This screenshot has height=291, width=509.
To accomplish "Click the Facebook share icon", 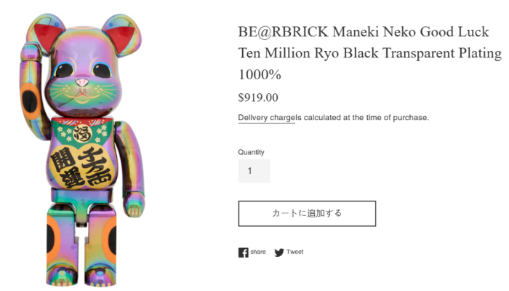I will click(243, 252).
